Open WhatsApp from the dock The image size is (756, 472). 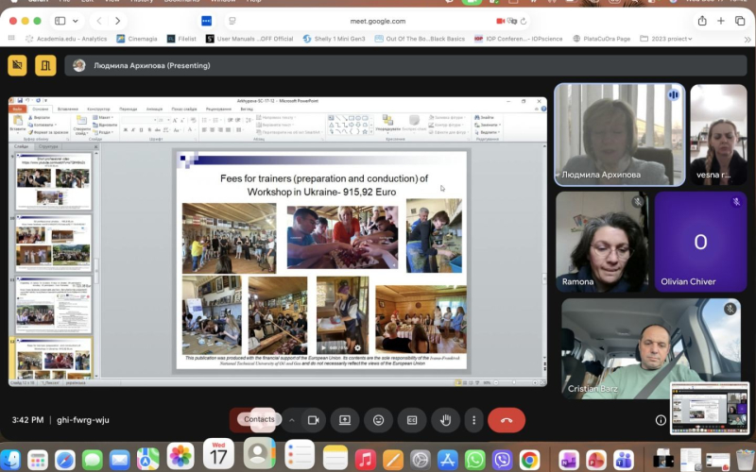474,460
